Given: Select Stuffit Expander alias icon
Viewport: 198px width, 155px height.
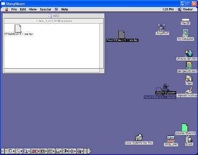Looking at the screenshot, I should coord(166,87).
